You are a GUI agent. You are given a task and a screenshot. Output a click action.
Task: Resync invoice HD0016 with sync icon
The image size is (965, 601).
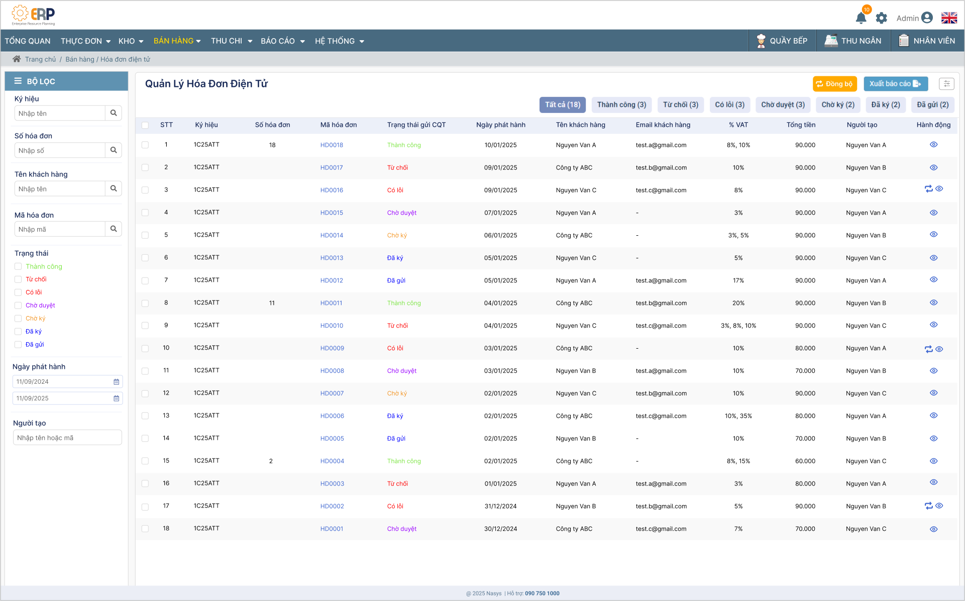[928, 189]
